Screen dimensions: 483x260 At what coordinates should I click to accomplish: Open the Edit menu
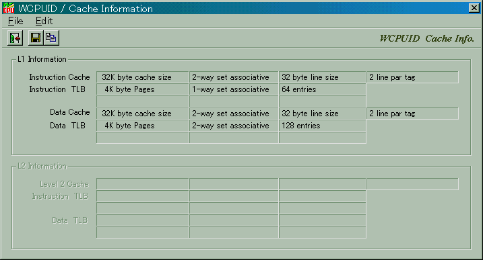click(44, 21)
